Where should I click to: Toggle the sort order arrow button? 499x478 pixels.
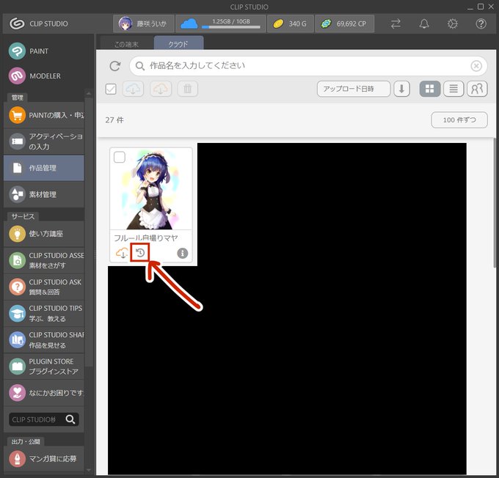(x=401, y=89)
